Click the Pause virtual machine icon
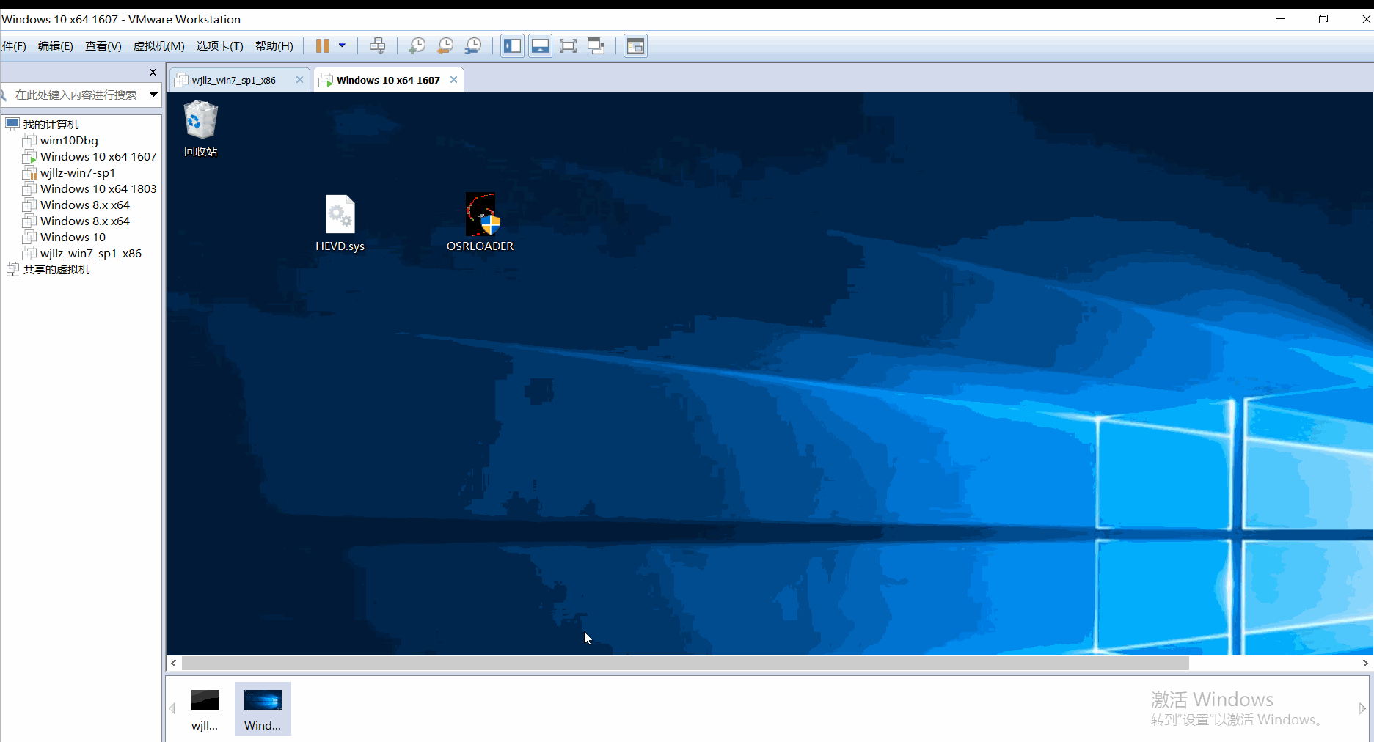 coord(322,46)
